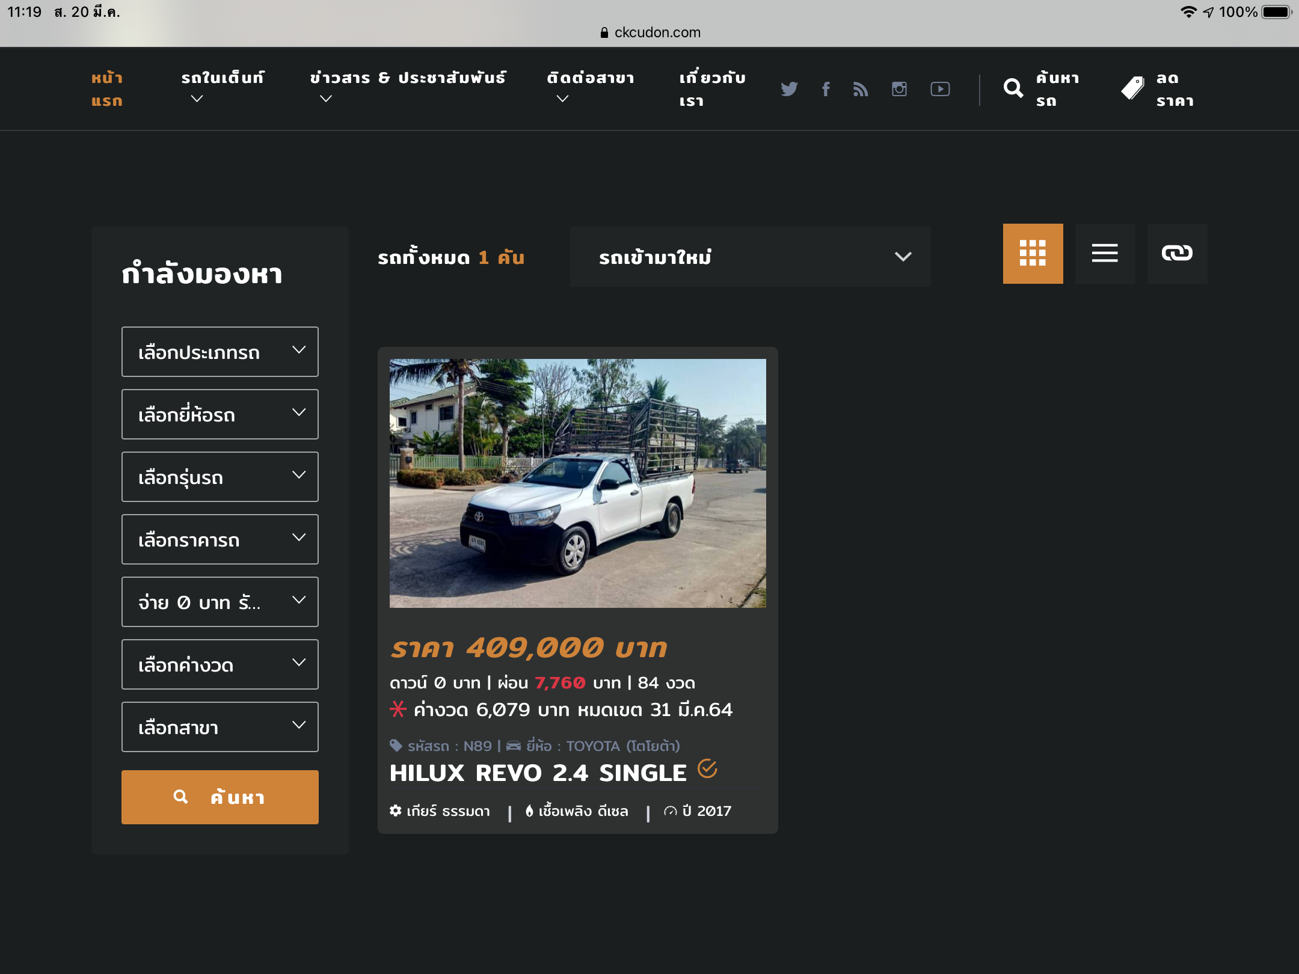Click the verified checkmark badge beside car name

707,768
